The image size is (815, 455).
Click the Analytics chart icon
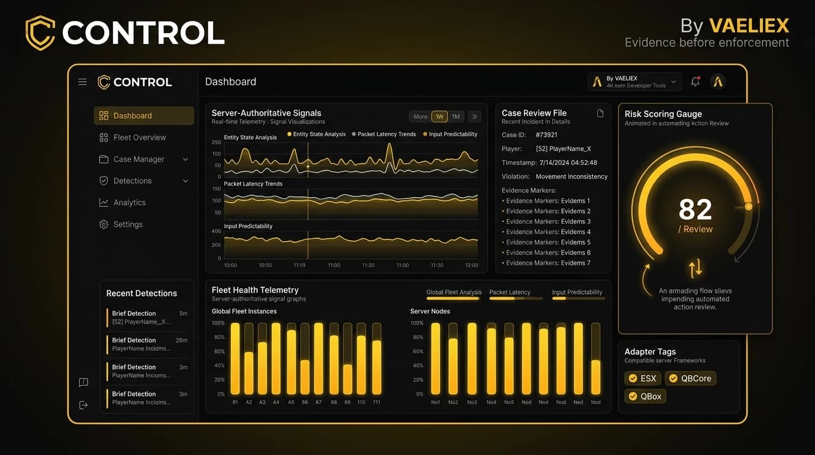point(104,203)
